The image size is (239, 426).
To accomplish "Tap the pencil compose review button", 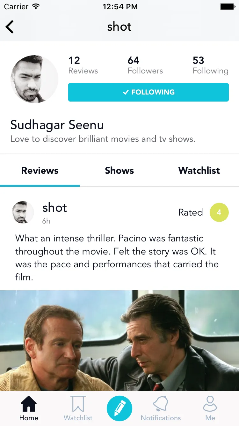I will 119,408.
